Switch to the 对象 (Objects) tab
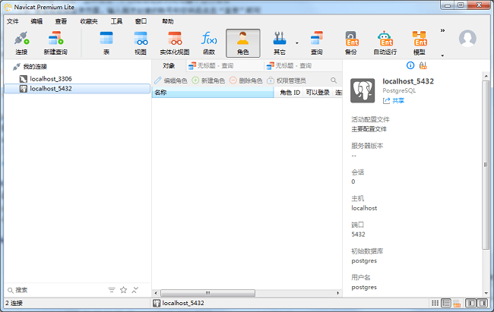The image size is (494, 312). [x=169, y=66]
